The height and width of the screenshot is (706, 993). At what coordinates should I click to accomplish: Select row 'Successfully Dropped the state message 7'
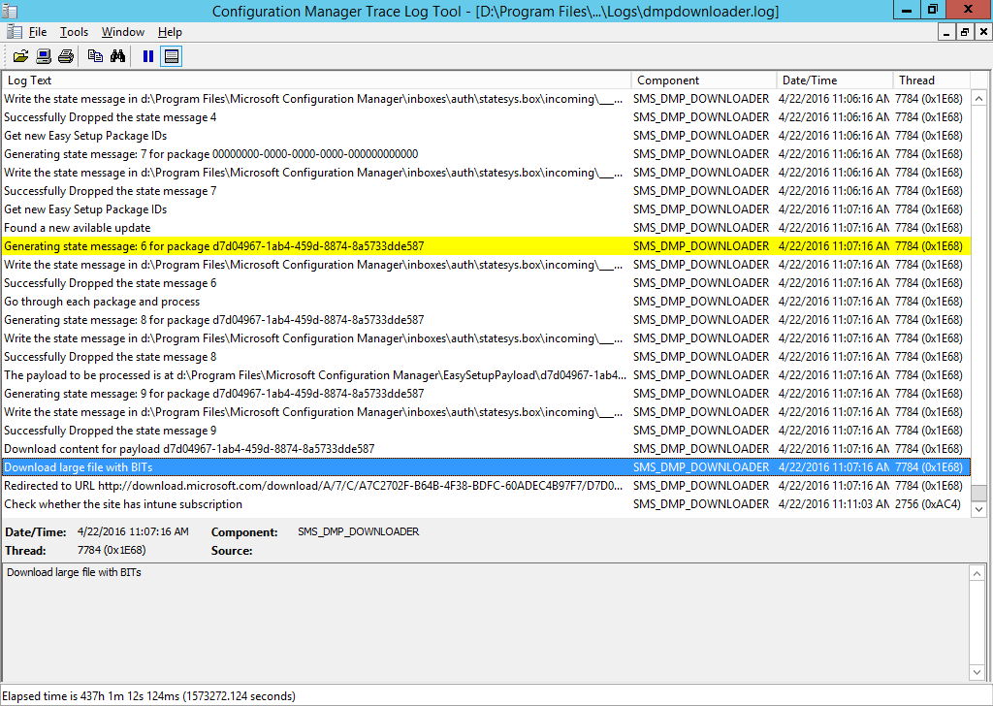coord(486,191)
